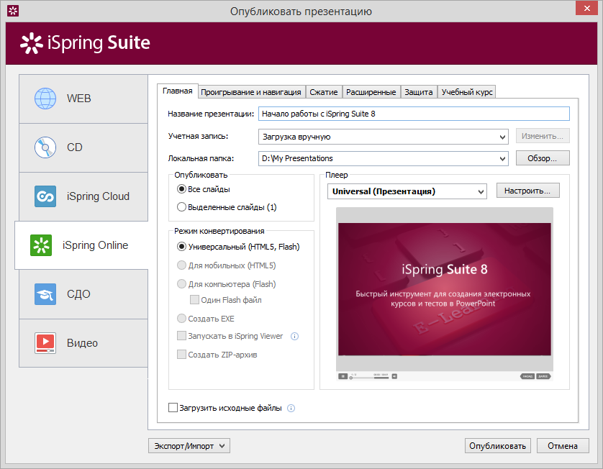Open the Защита tab
The width and height of the screenshot is (603, 469).
(419, 92)
